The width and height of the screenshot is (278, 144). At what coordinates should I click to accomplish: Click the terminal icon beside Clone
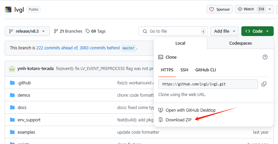pos(161,57)
